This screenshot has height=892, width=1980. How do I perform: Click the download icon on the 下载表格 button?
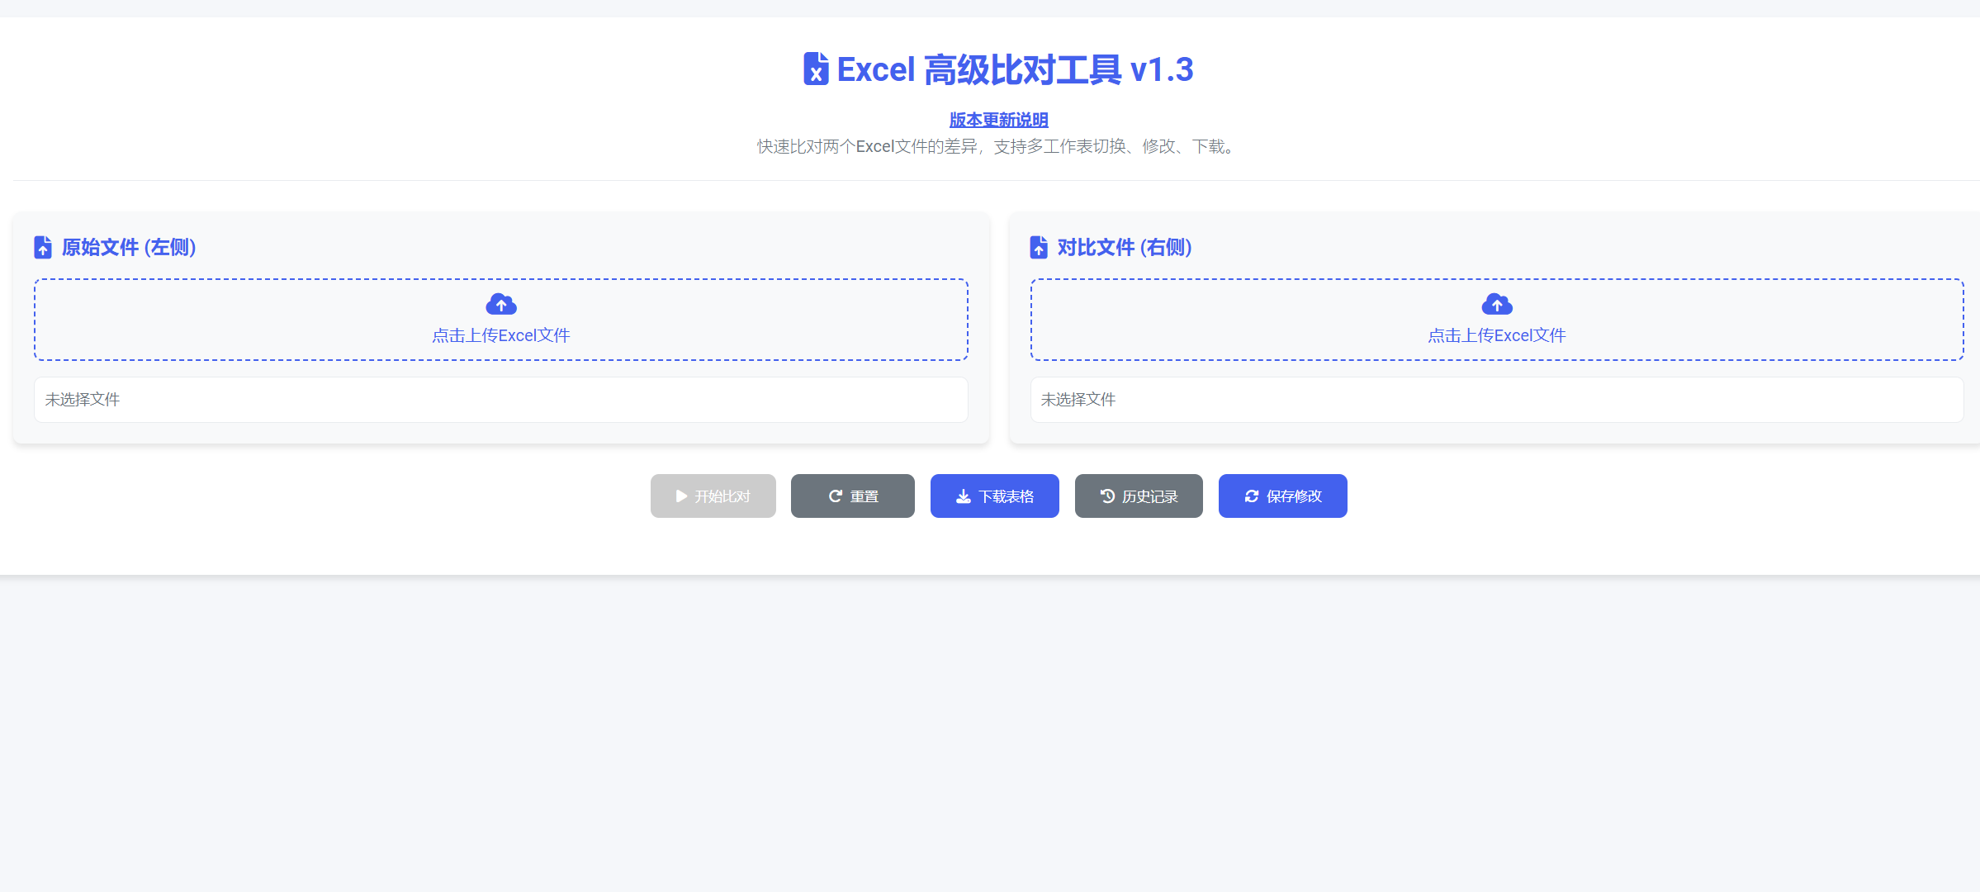click(x=963, y=496)
